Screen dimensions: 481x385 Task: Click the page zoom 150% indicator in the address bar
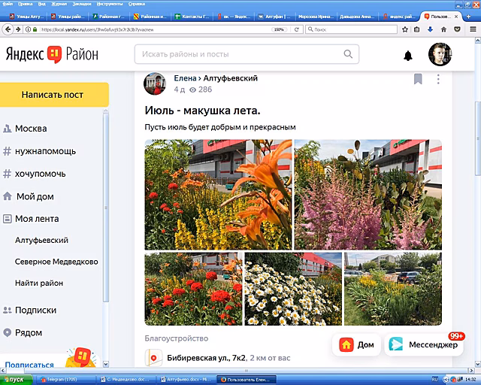coord(279,29)
